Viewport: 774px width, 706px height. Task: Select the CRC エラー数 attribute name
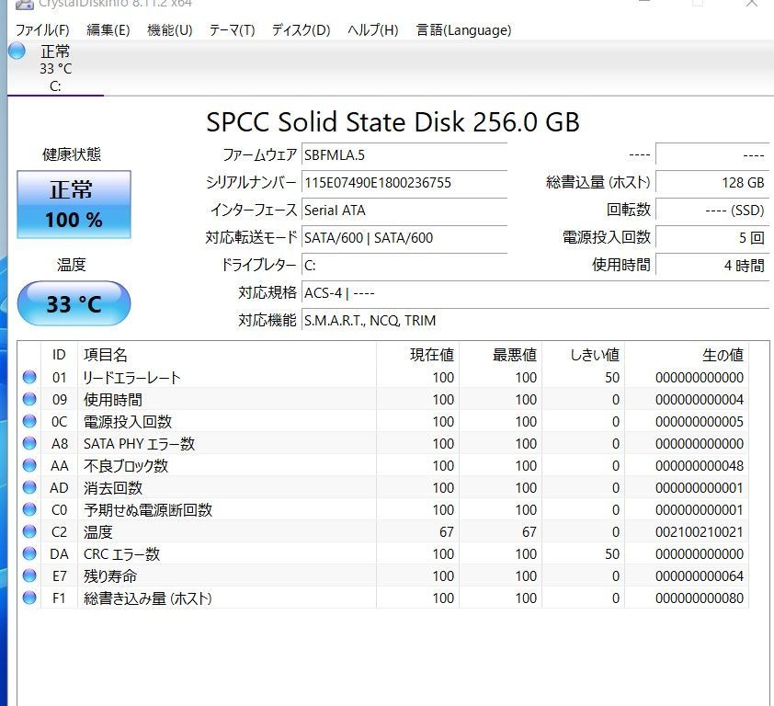(x=122, y=554)
